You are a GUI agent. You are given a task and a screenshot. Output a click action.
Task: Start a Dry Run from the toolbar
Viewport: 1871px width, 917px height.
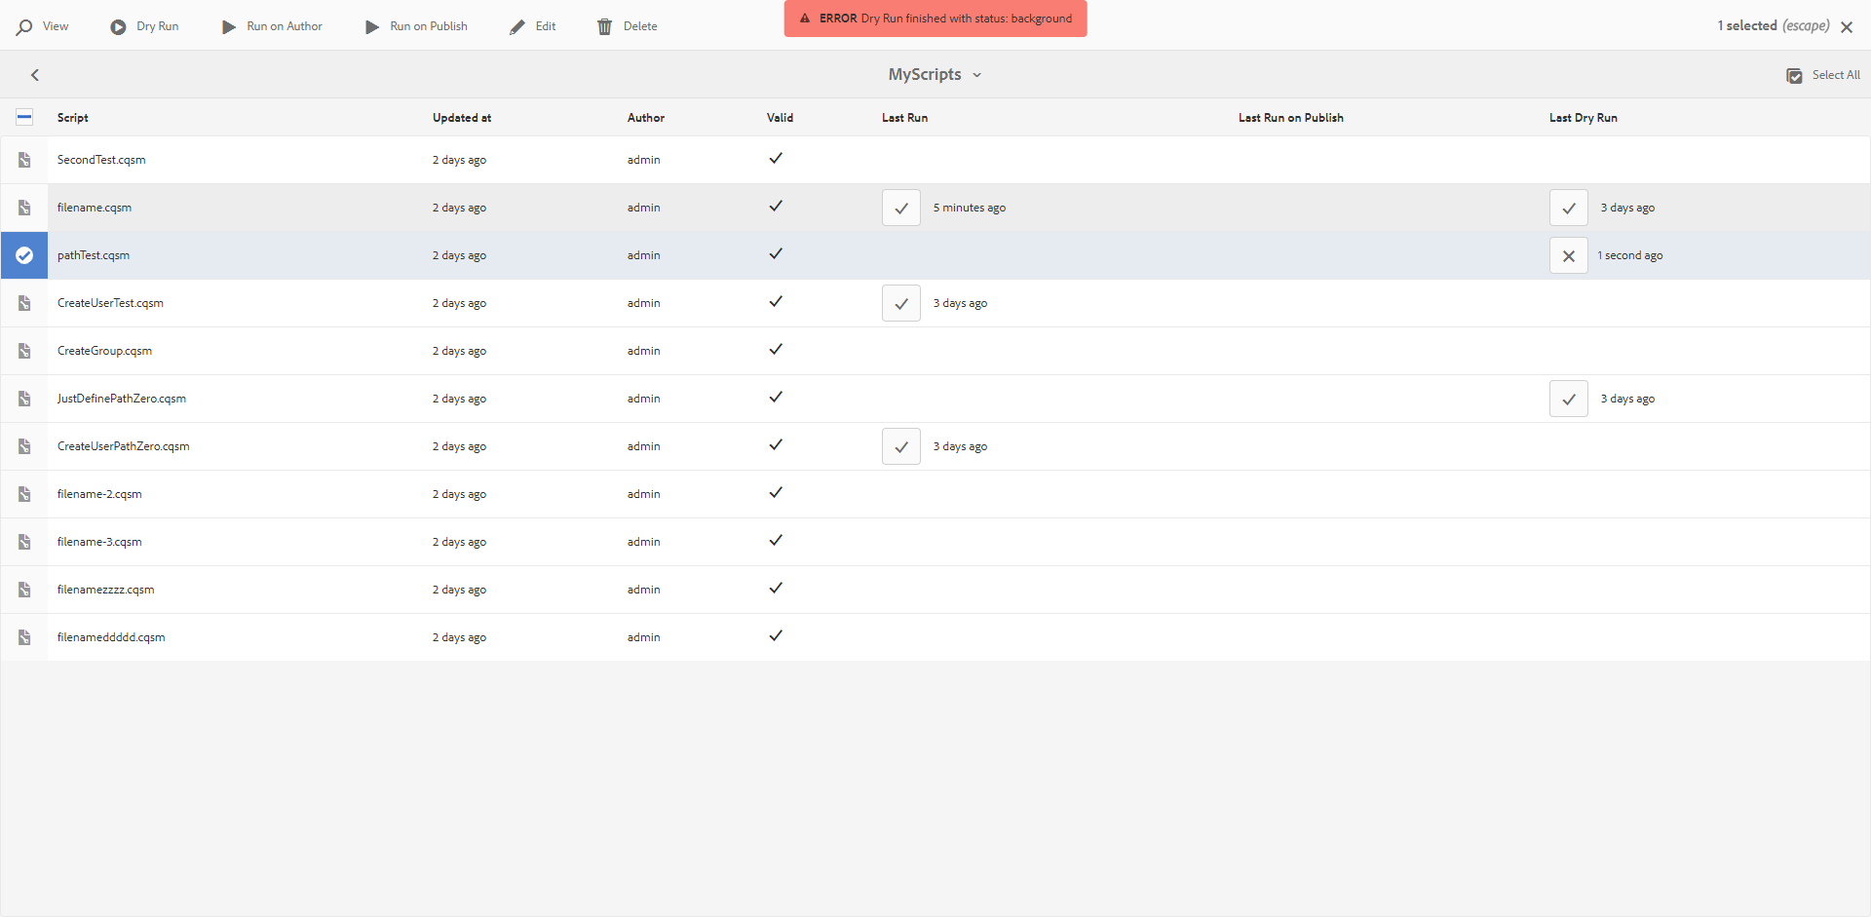116,26
